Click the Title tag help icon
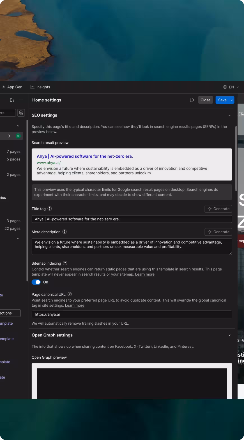 50,208
